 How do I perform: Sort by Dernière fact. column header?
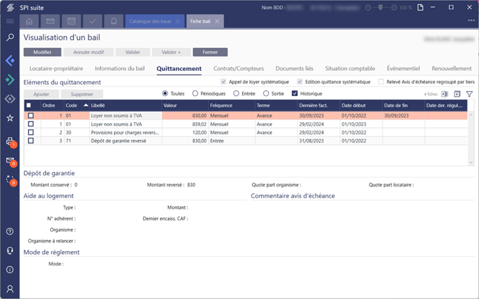pyautogui.click(x=319, y=105)
